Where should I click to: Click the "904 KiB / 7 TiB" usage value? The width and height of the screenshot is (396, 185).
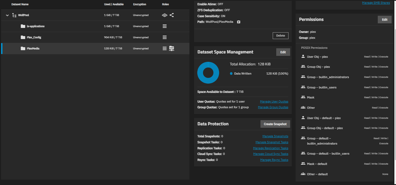tap(113, 37)
